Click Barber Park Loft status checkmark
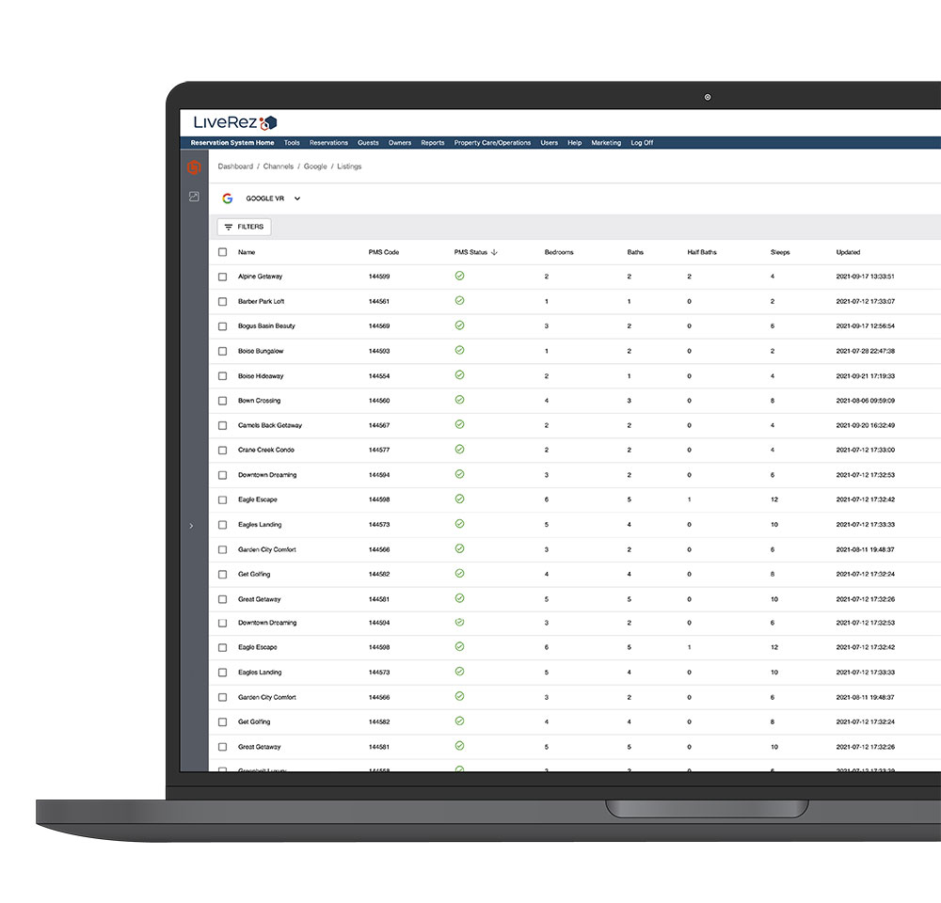 [460, 301]
